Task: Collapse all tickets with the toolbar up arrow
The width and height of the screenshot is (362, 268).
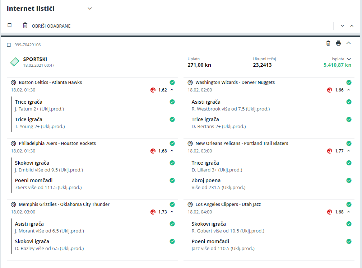Action: [x=352, y=26]
